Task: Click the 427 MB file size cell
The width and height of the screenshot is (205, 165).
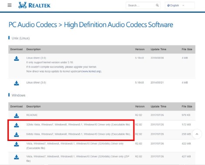Action: click(x=186, y=156)
